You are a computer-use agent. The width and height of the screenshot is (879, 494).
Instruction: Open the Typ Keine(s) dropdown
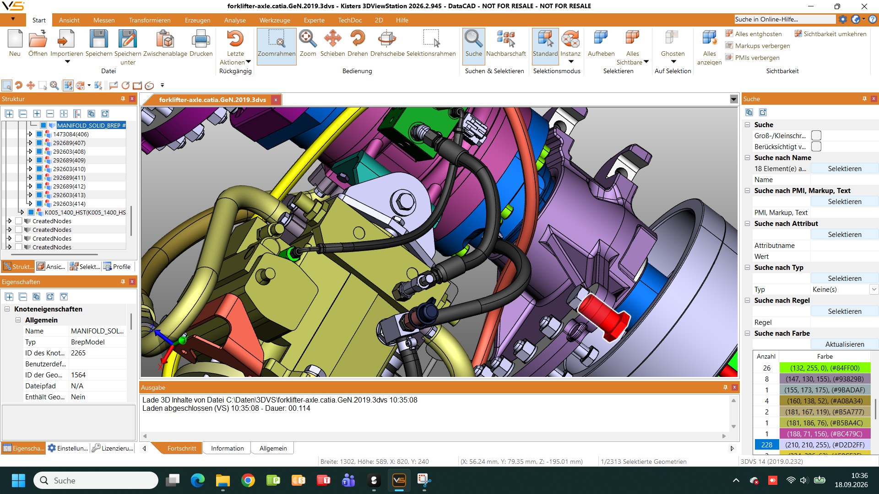click(x=874, y=290)
